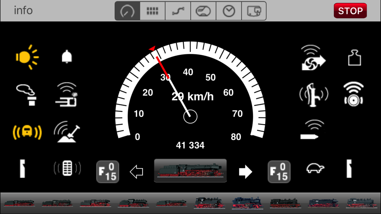This screenshot has height=214, width=381.
Task: Play the wheel squeal sound
Action: coord(354,94)
